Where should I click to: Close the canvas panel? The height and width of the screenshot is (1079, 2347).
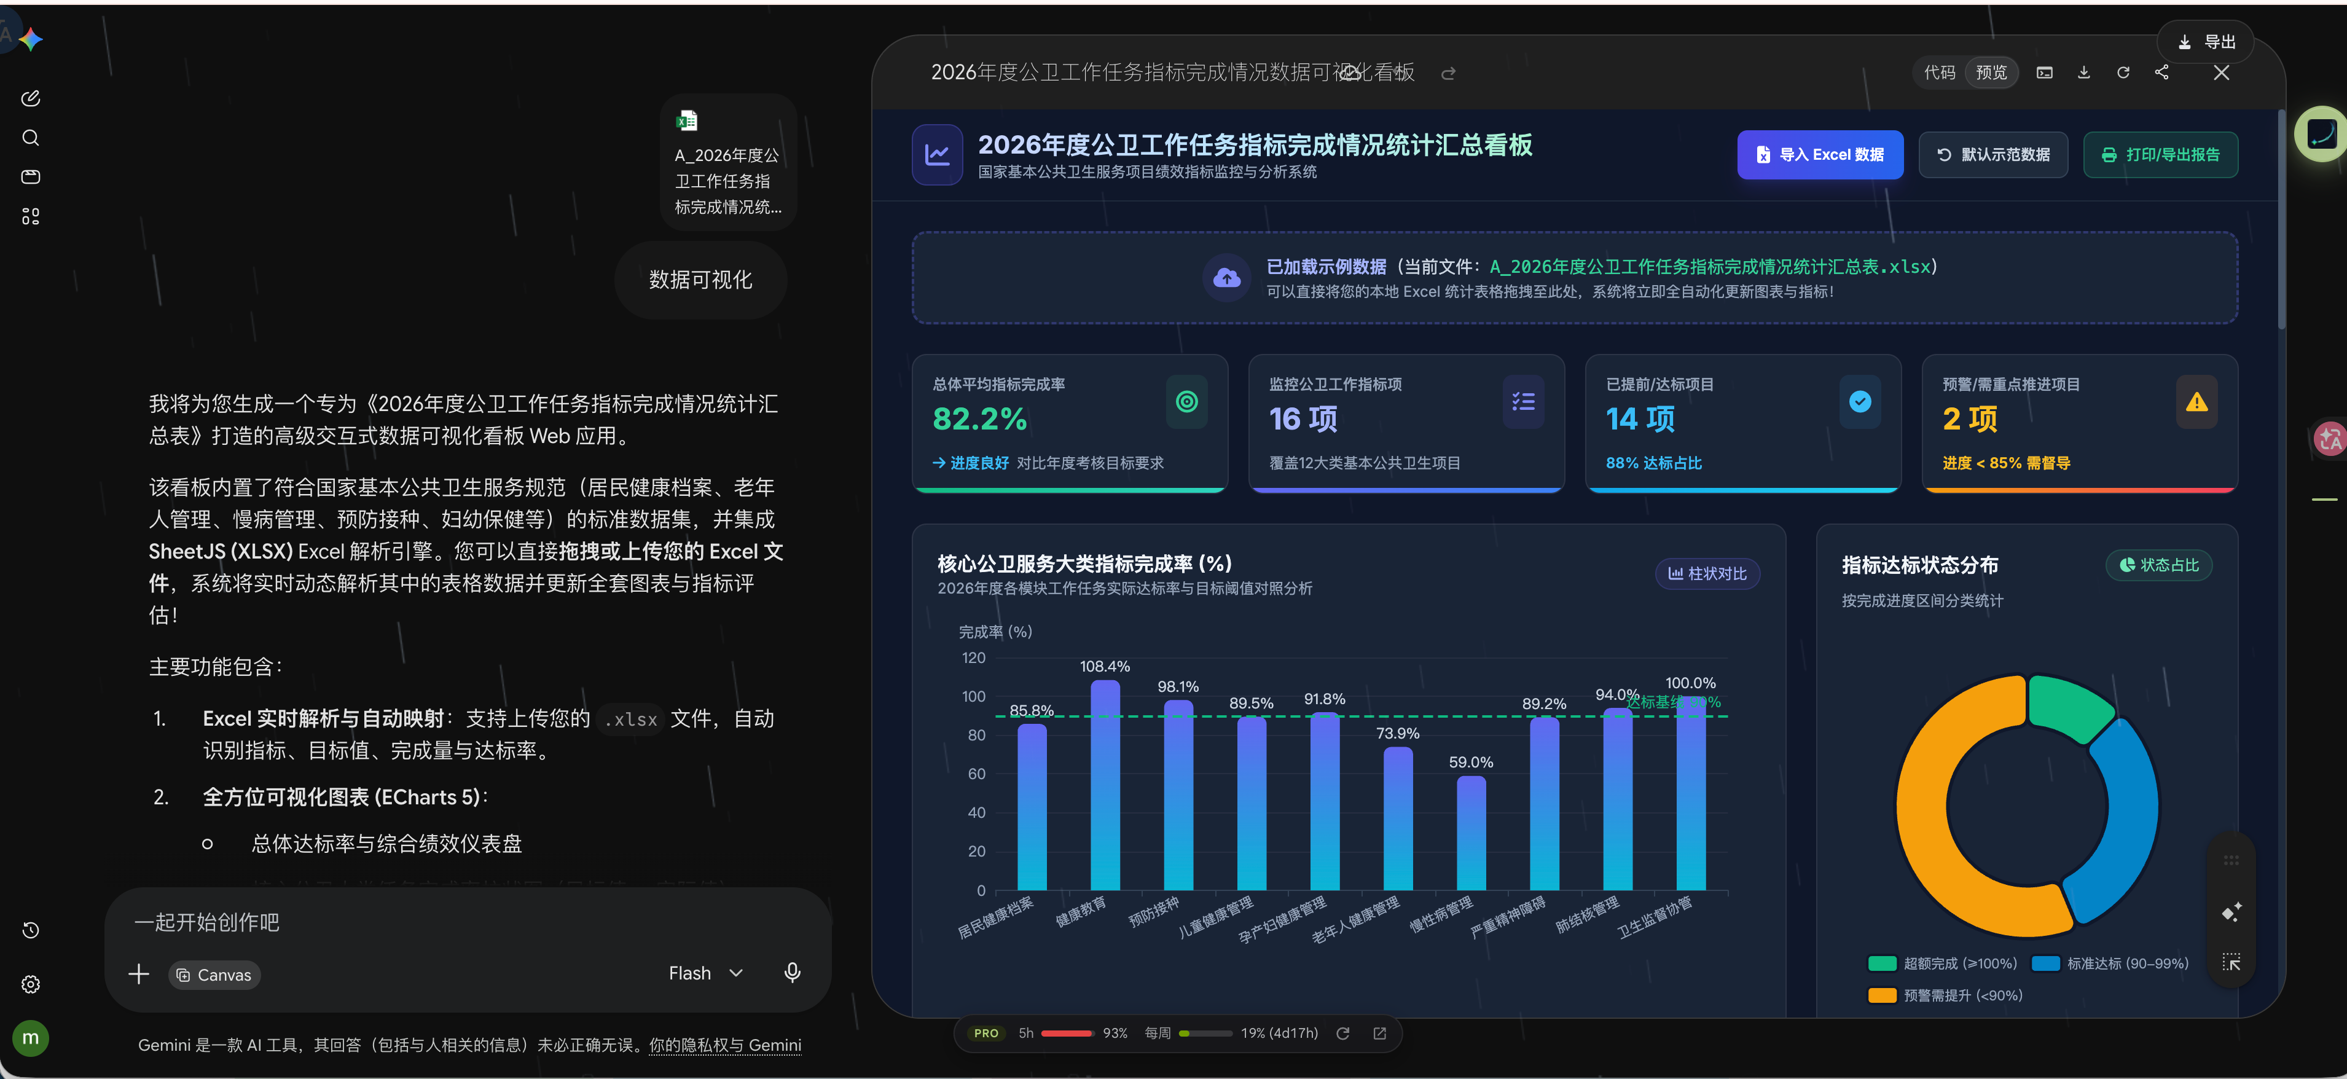(2221, 73)
